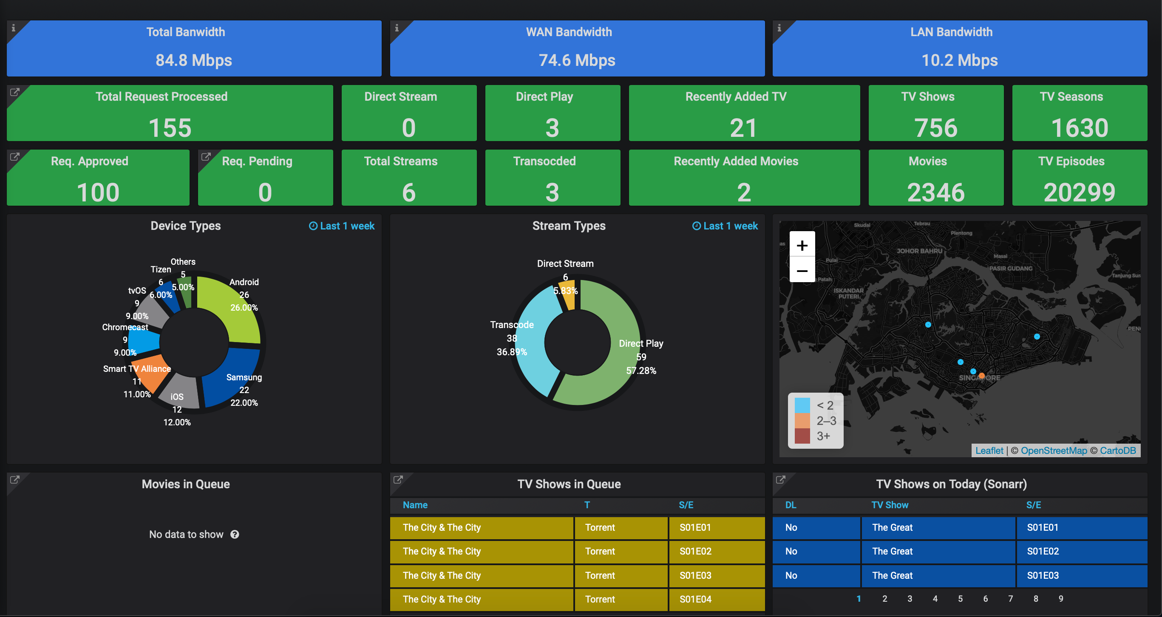Image resolution: width=1162 pixels, height=617 pixels.
Task: Select queue cell 'S01E04' for The City & The City
Action: tap(717, 600)
